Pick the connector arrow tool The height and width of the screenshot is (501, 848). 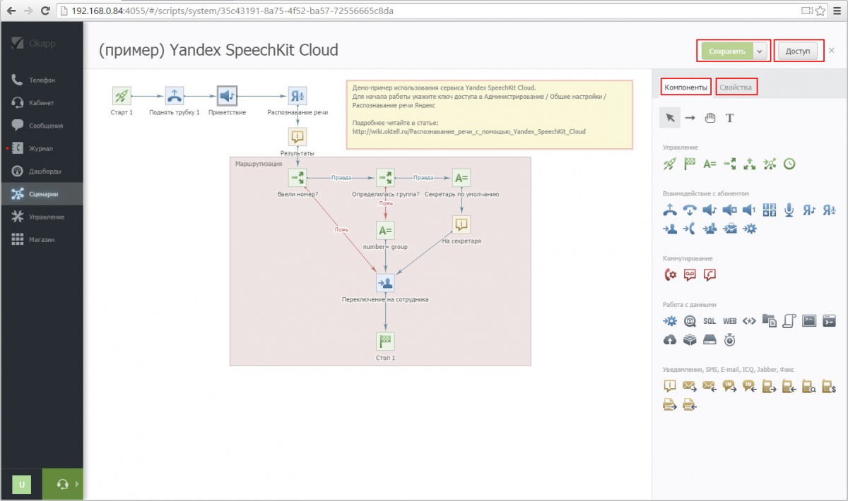click(690, 118)
